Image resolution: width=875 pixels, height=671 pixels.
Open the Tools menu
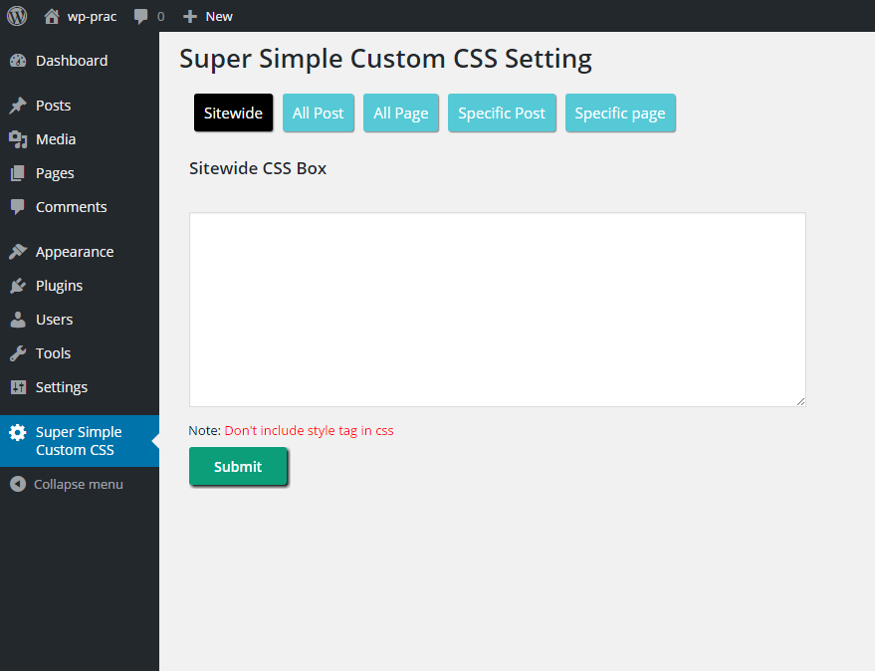point(53,353)
